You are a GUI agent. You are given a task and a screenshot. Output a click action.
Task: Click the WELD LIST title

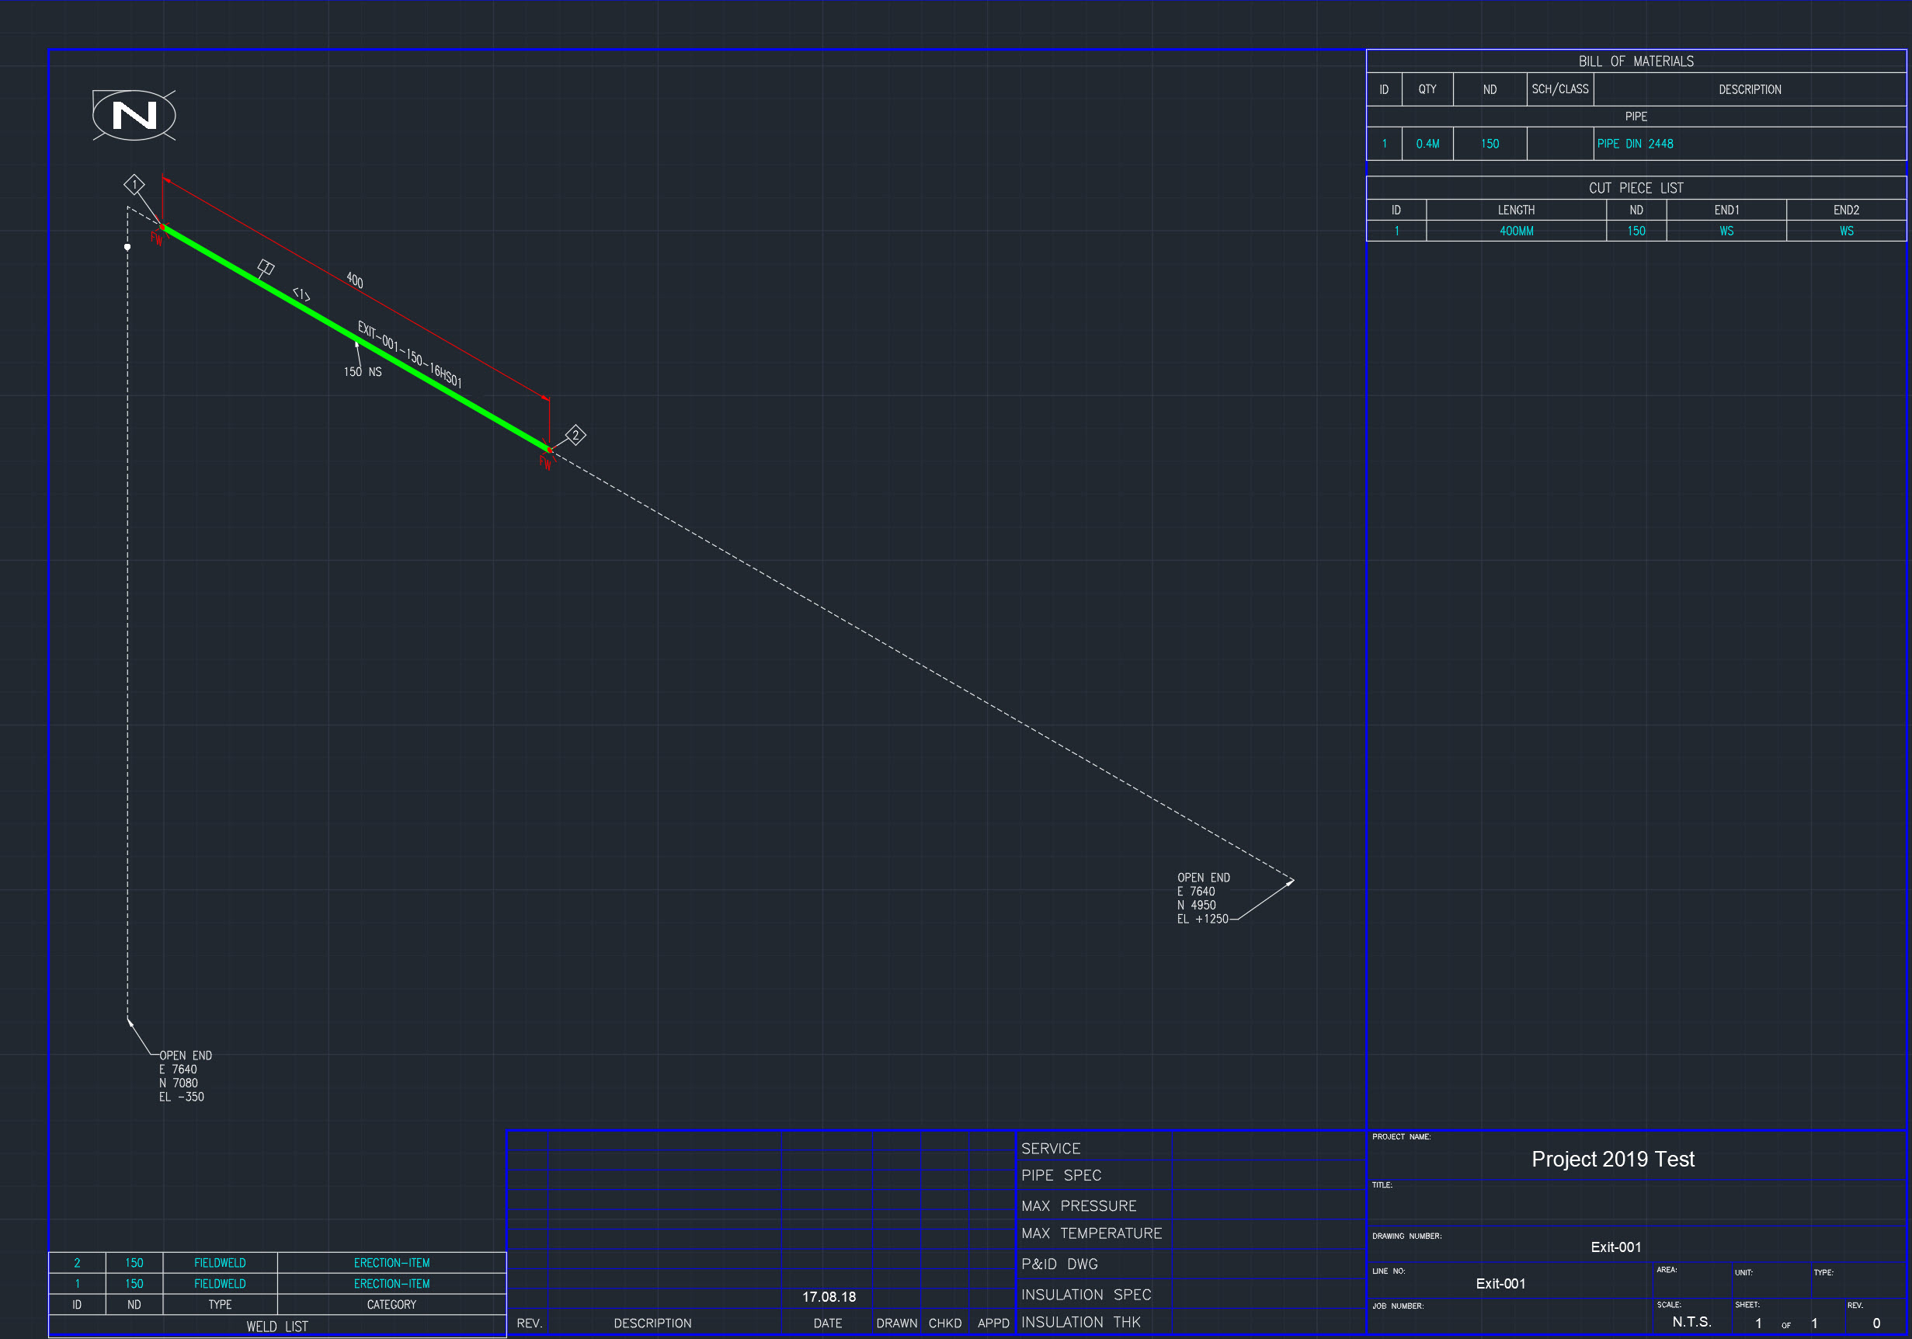pos(277,1326)
